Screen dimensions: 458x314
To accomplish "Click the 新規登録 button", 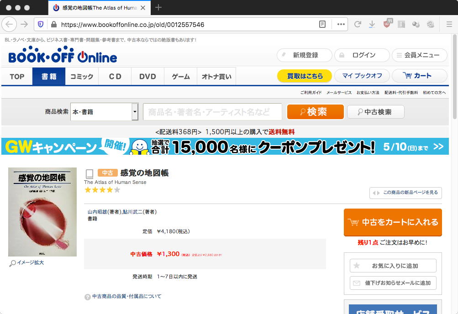I will pos(305,55).
